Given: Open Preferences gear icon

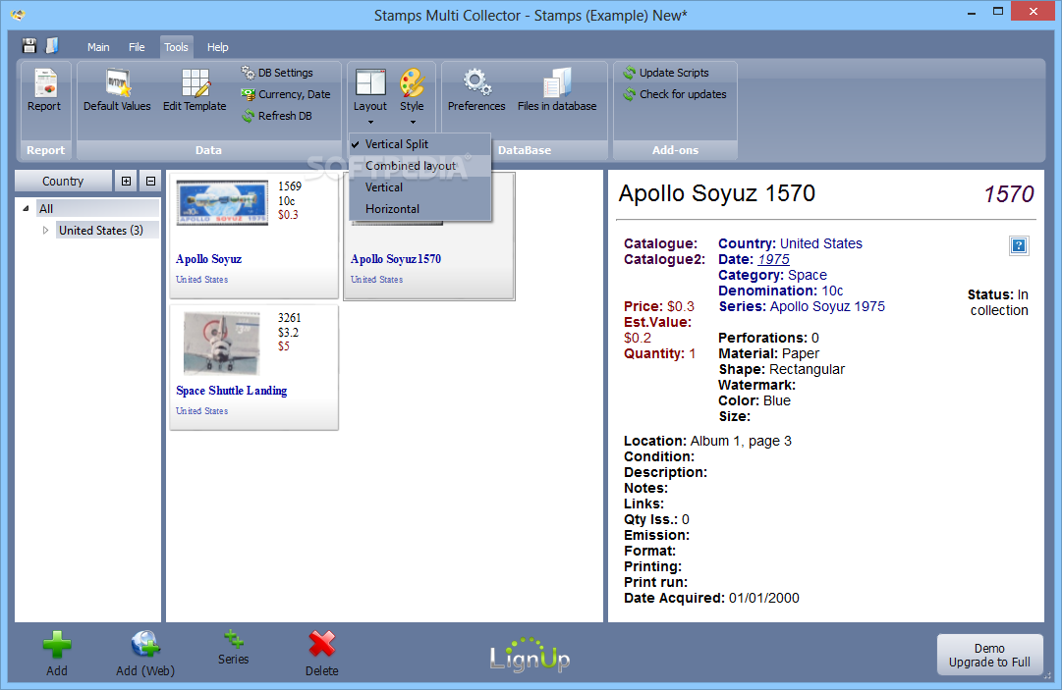Looking at the screenshot, I should pos(476,90).
